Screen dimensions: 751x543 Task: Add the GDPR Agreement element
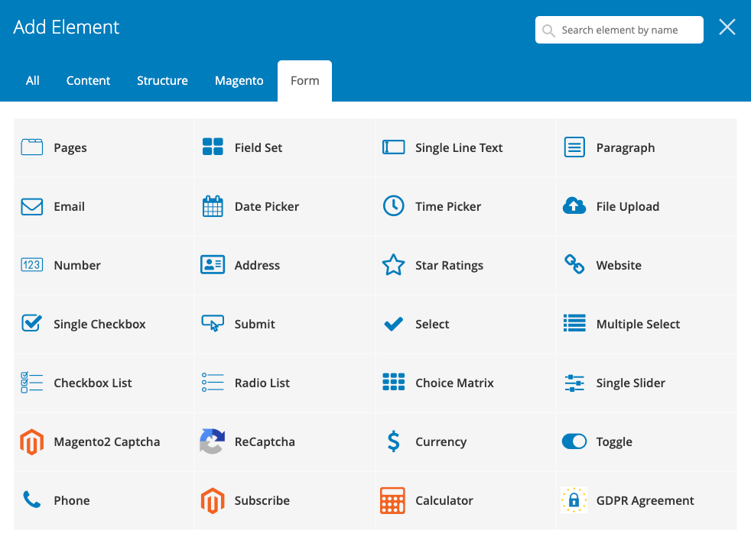646,500
